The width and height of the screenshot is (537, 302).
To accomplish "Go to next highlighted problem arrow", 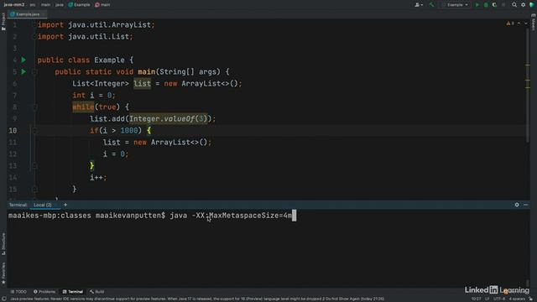I will coord(526,23).
